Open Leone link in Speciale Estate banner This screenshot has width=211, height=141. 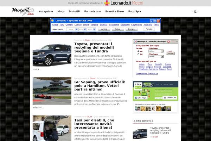[86, 25]
